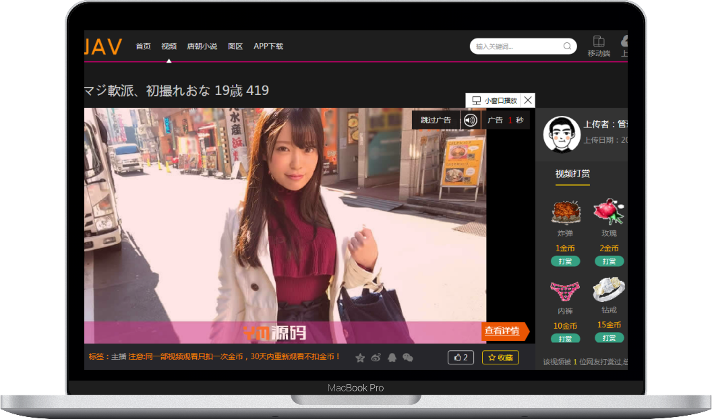Image resolution: width=712 pixels, height=419 pixels.
Task: Click the search magnifier icon
Action: (x=568, y=46)
